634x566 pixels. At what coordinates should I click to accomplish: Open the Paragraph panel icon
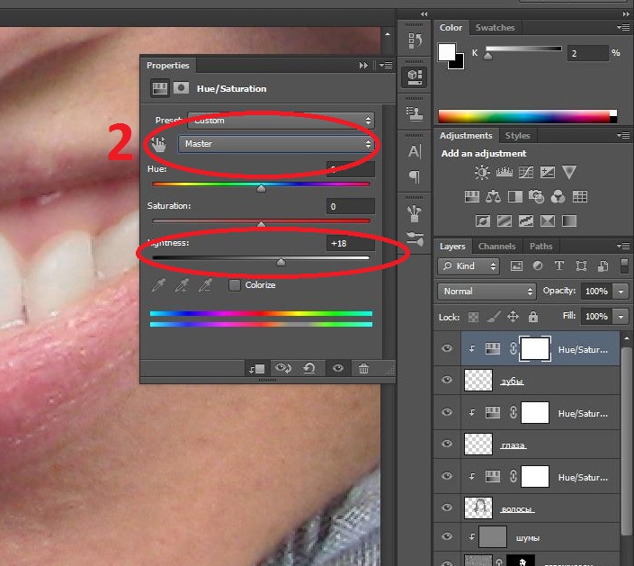coord(415,176)
